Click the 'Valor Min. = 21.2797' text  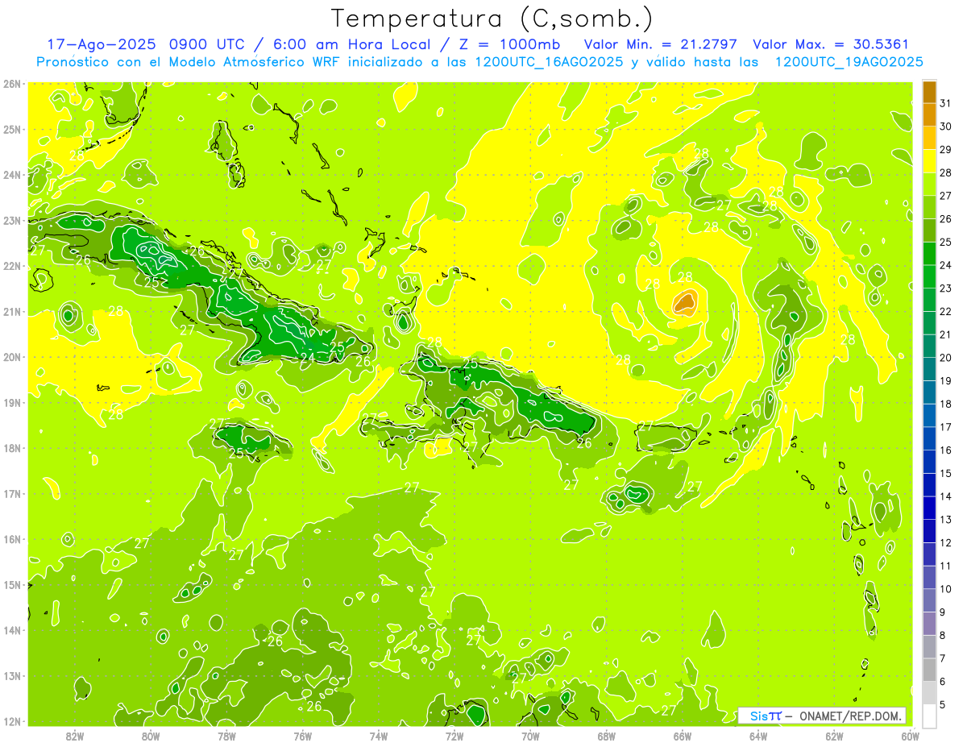(x=662, y=44)
